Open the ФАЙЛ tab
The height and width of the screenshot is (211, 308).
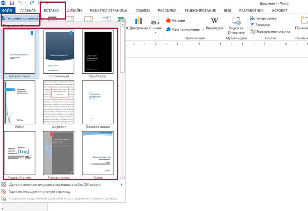pyautogui.click(x=7, y=10)
